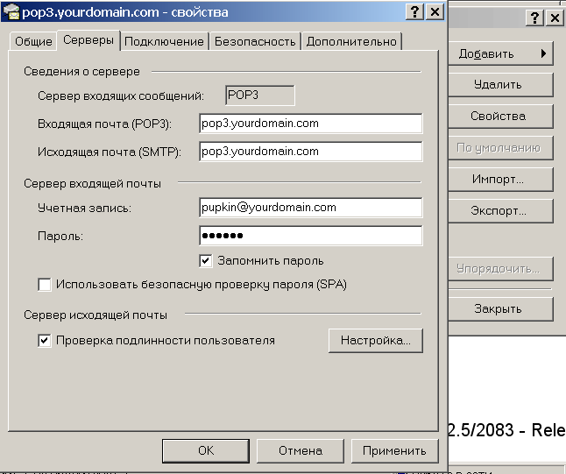Toggle the Запомнить пароль checkbox
The image size is (566, 474).
pos(206,260)
